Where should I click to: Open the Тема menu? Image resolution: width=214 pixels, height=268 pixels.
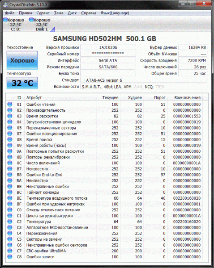[59, 13]
